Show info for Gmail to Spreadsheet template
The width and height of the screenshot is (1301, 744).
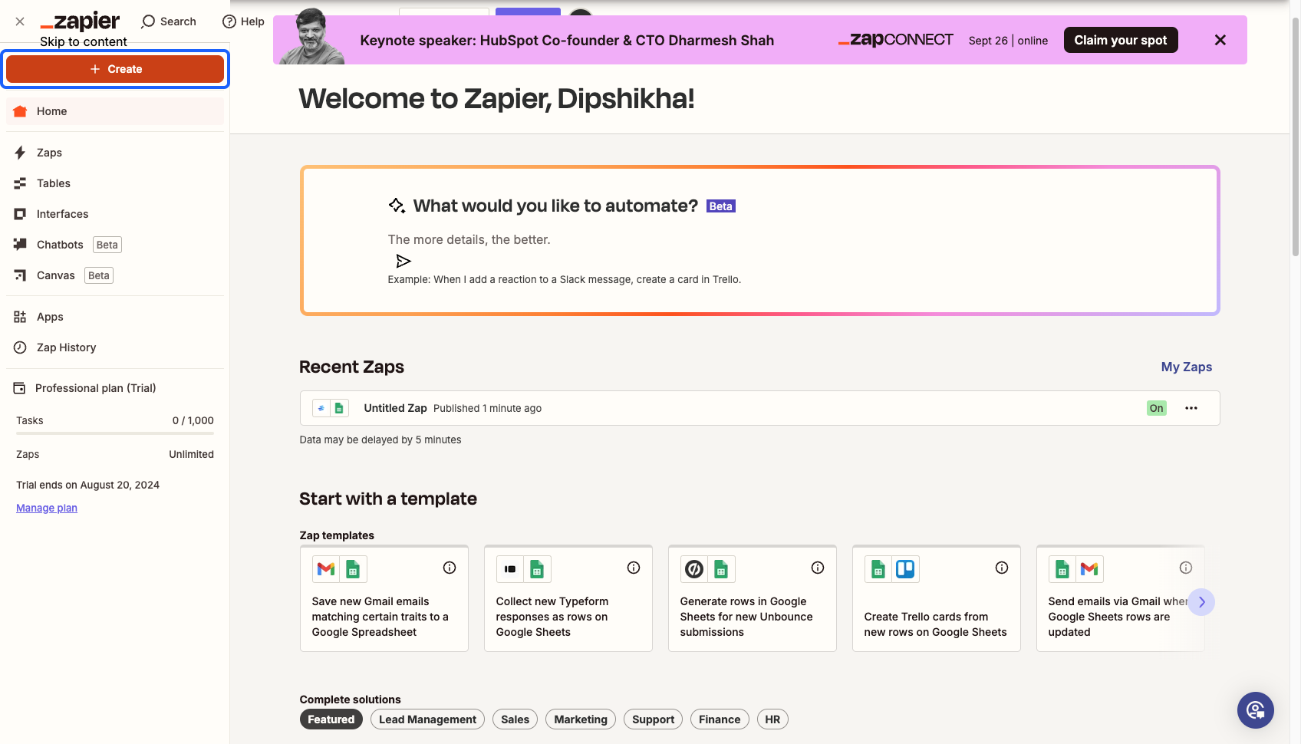click(x=450, y=568)
